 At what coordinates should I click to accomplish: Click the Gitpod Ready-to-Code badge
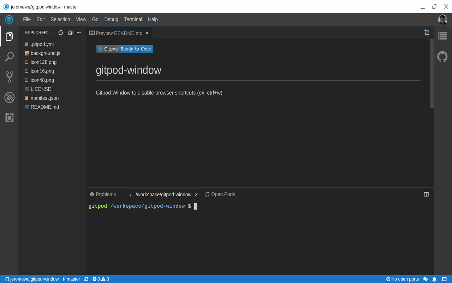tap(124, 49)
